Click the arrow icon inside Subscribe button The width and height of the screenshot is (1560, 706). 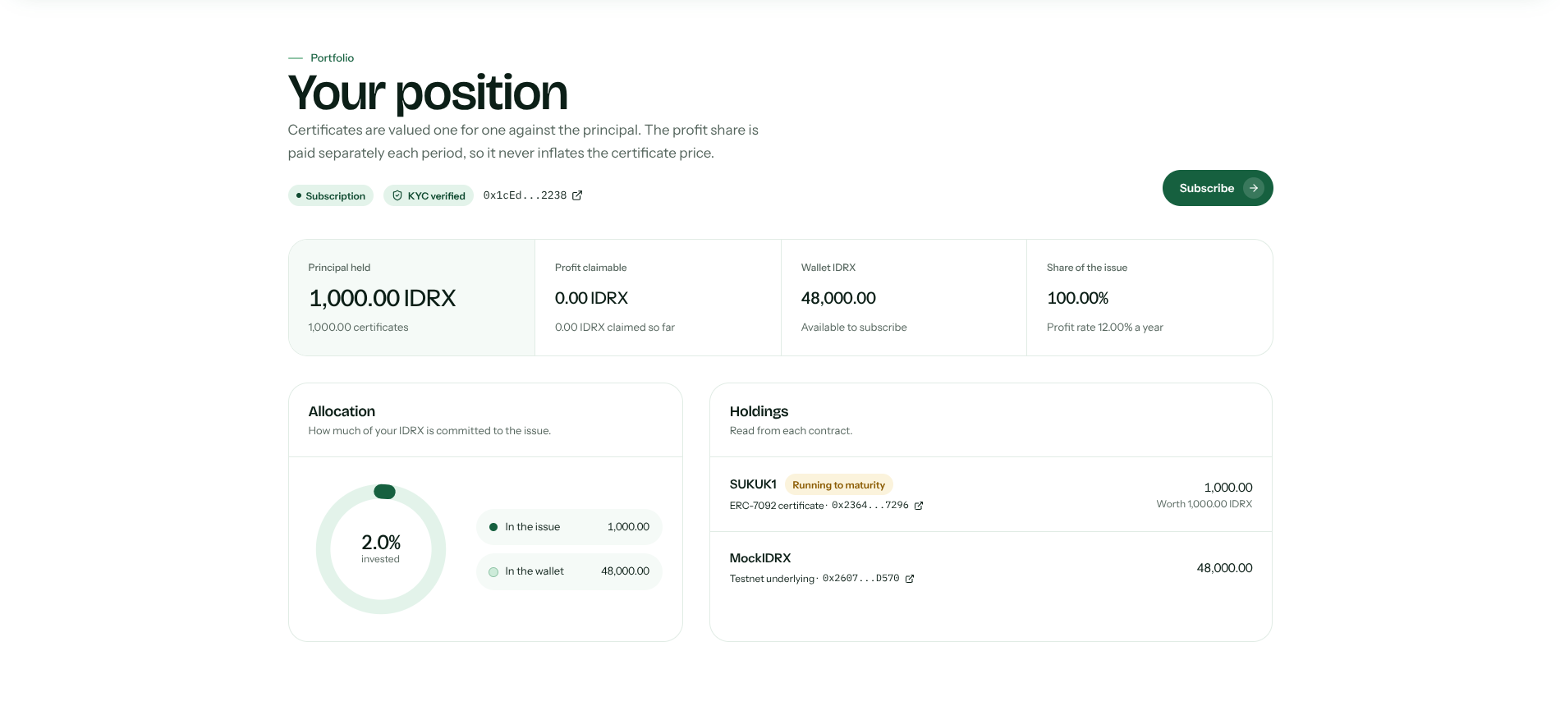point(1254,188)
